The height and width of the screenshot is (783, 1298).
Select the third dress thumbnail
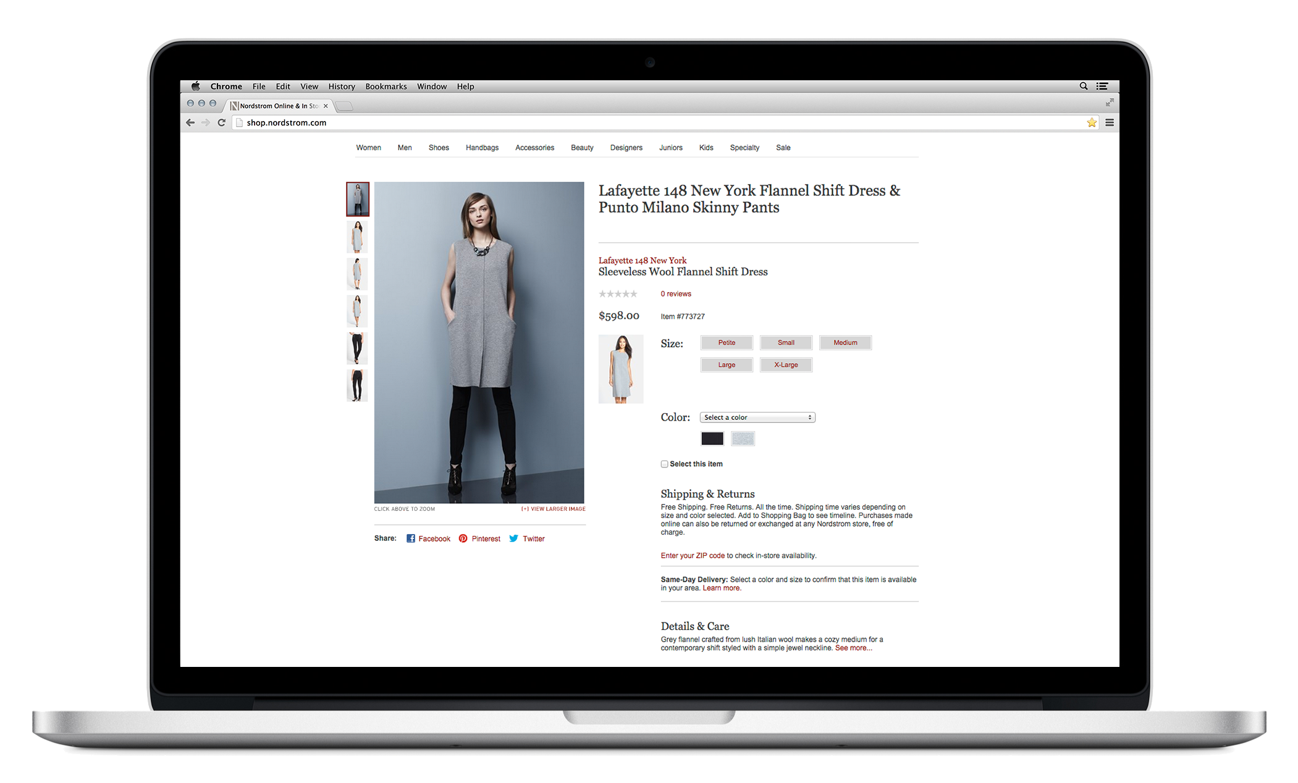[357, 274]
